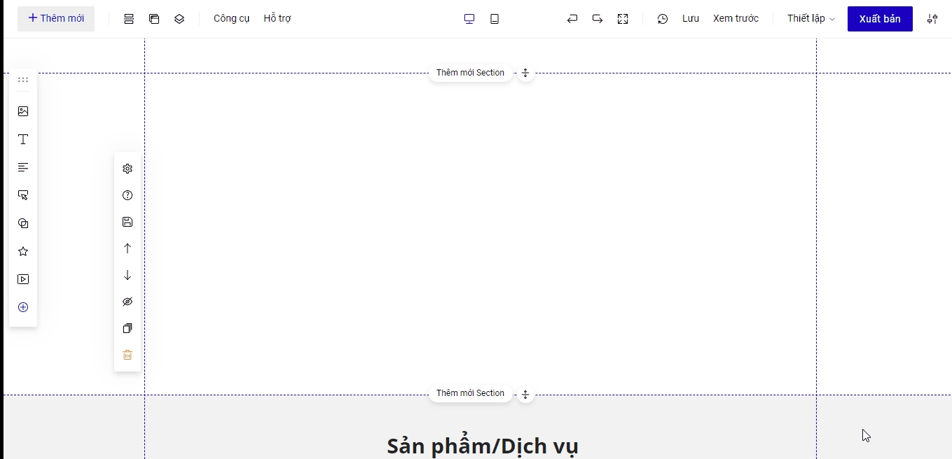Expand the Thiết lập dropdown
Screen dimensions: 952x459
(x=810, y=19)
